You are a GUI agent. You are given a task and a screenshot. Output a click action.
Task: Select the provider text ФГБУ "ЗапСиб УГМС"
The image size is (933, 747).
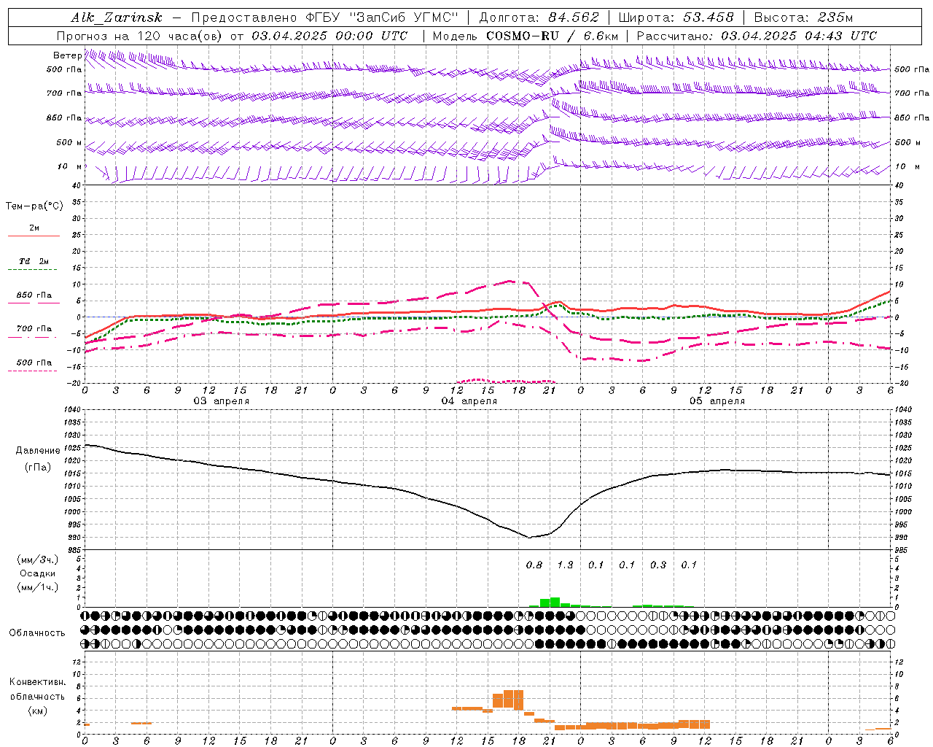coord(383,18)
